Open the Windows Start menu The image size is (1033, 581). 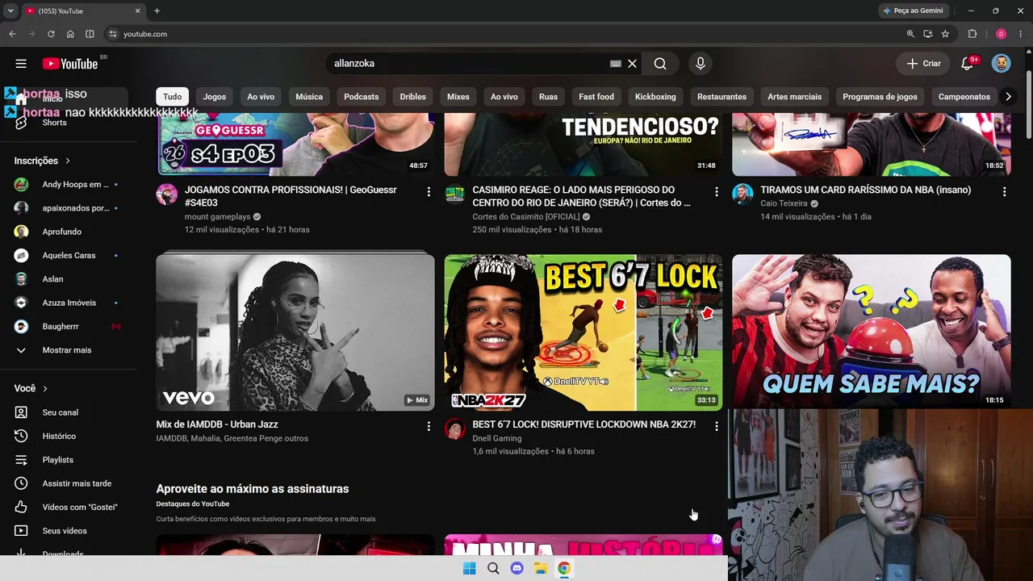[469, 568]
